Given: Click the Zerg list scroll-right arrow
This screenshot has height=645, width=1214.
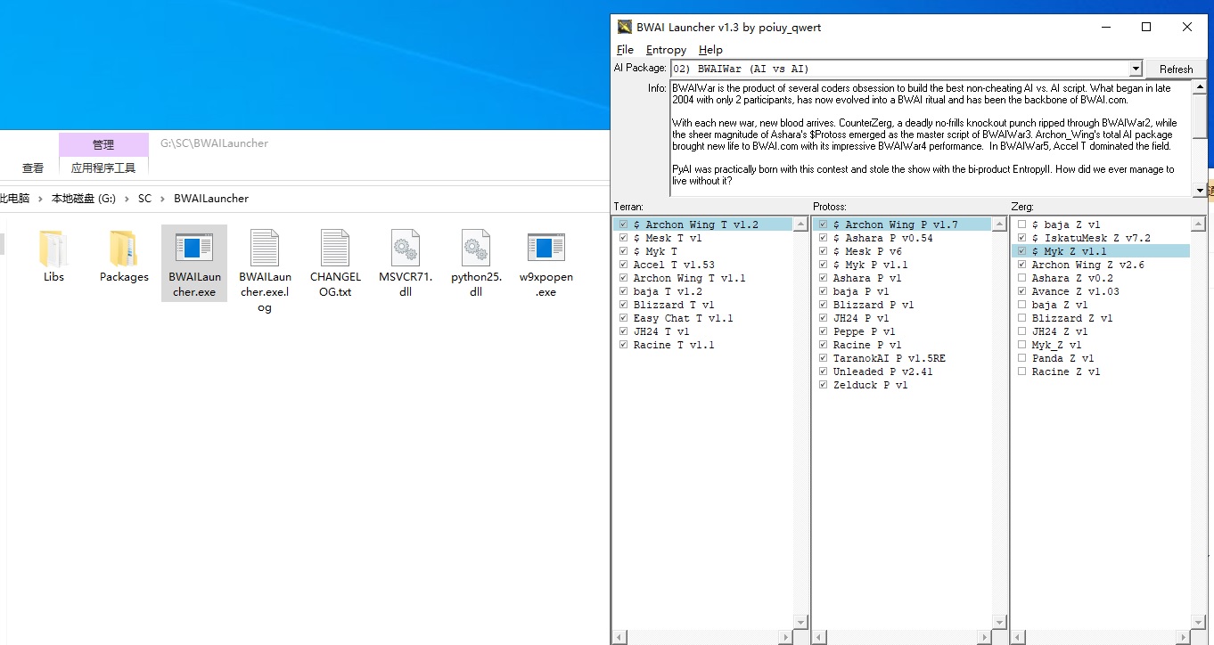Looking at the screenshot, I should [x=1184, y=637].
